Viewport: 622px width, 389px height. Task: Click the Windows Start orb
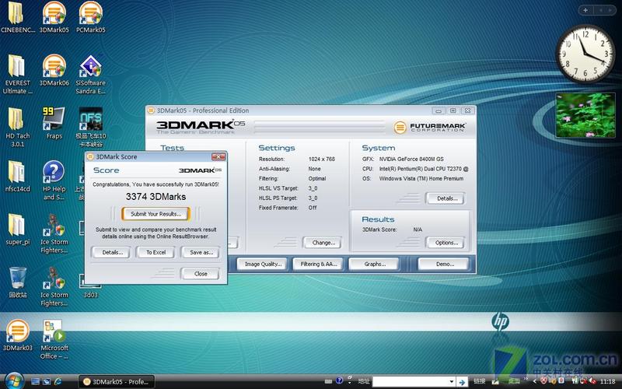[14, 381]
